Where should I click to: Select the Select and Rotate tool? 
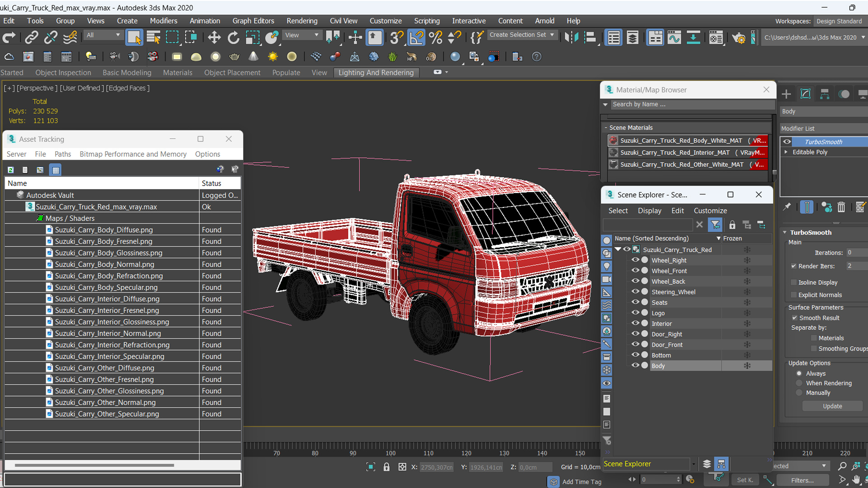click(x=233, y=38)
